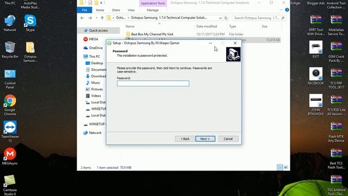Open Octopus Samsung folder on desktop
348x196 pixels.
30,52
